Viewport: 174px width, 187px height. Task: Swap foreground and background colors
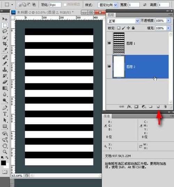pyautogui.click(x=7, y=158)
